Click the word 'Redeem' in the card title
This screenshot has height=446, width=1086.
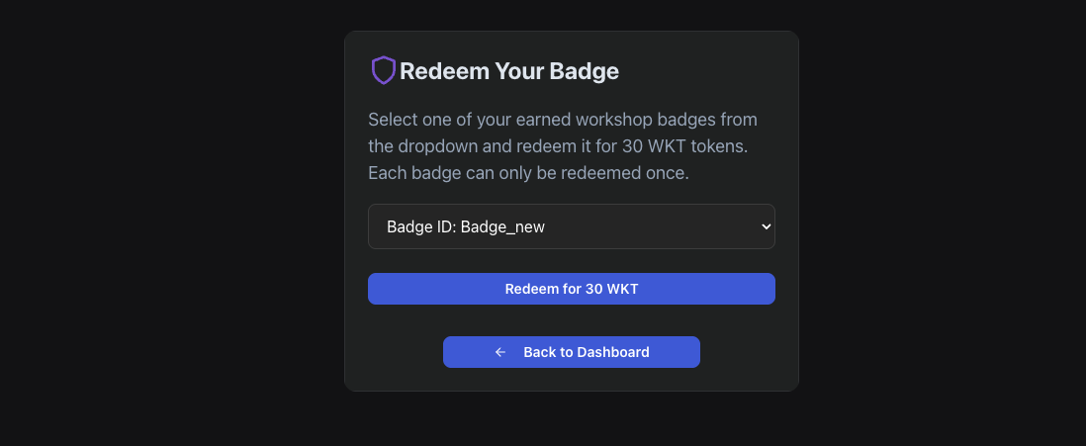pos(436,71)
